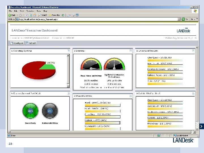Open the Help menu
This screenshot has width=204, height=153.
tap(45, 11)
